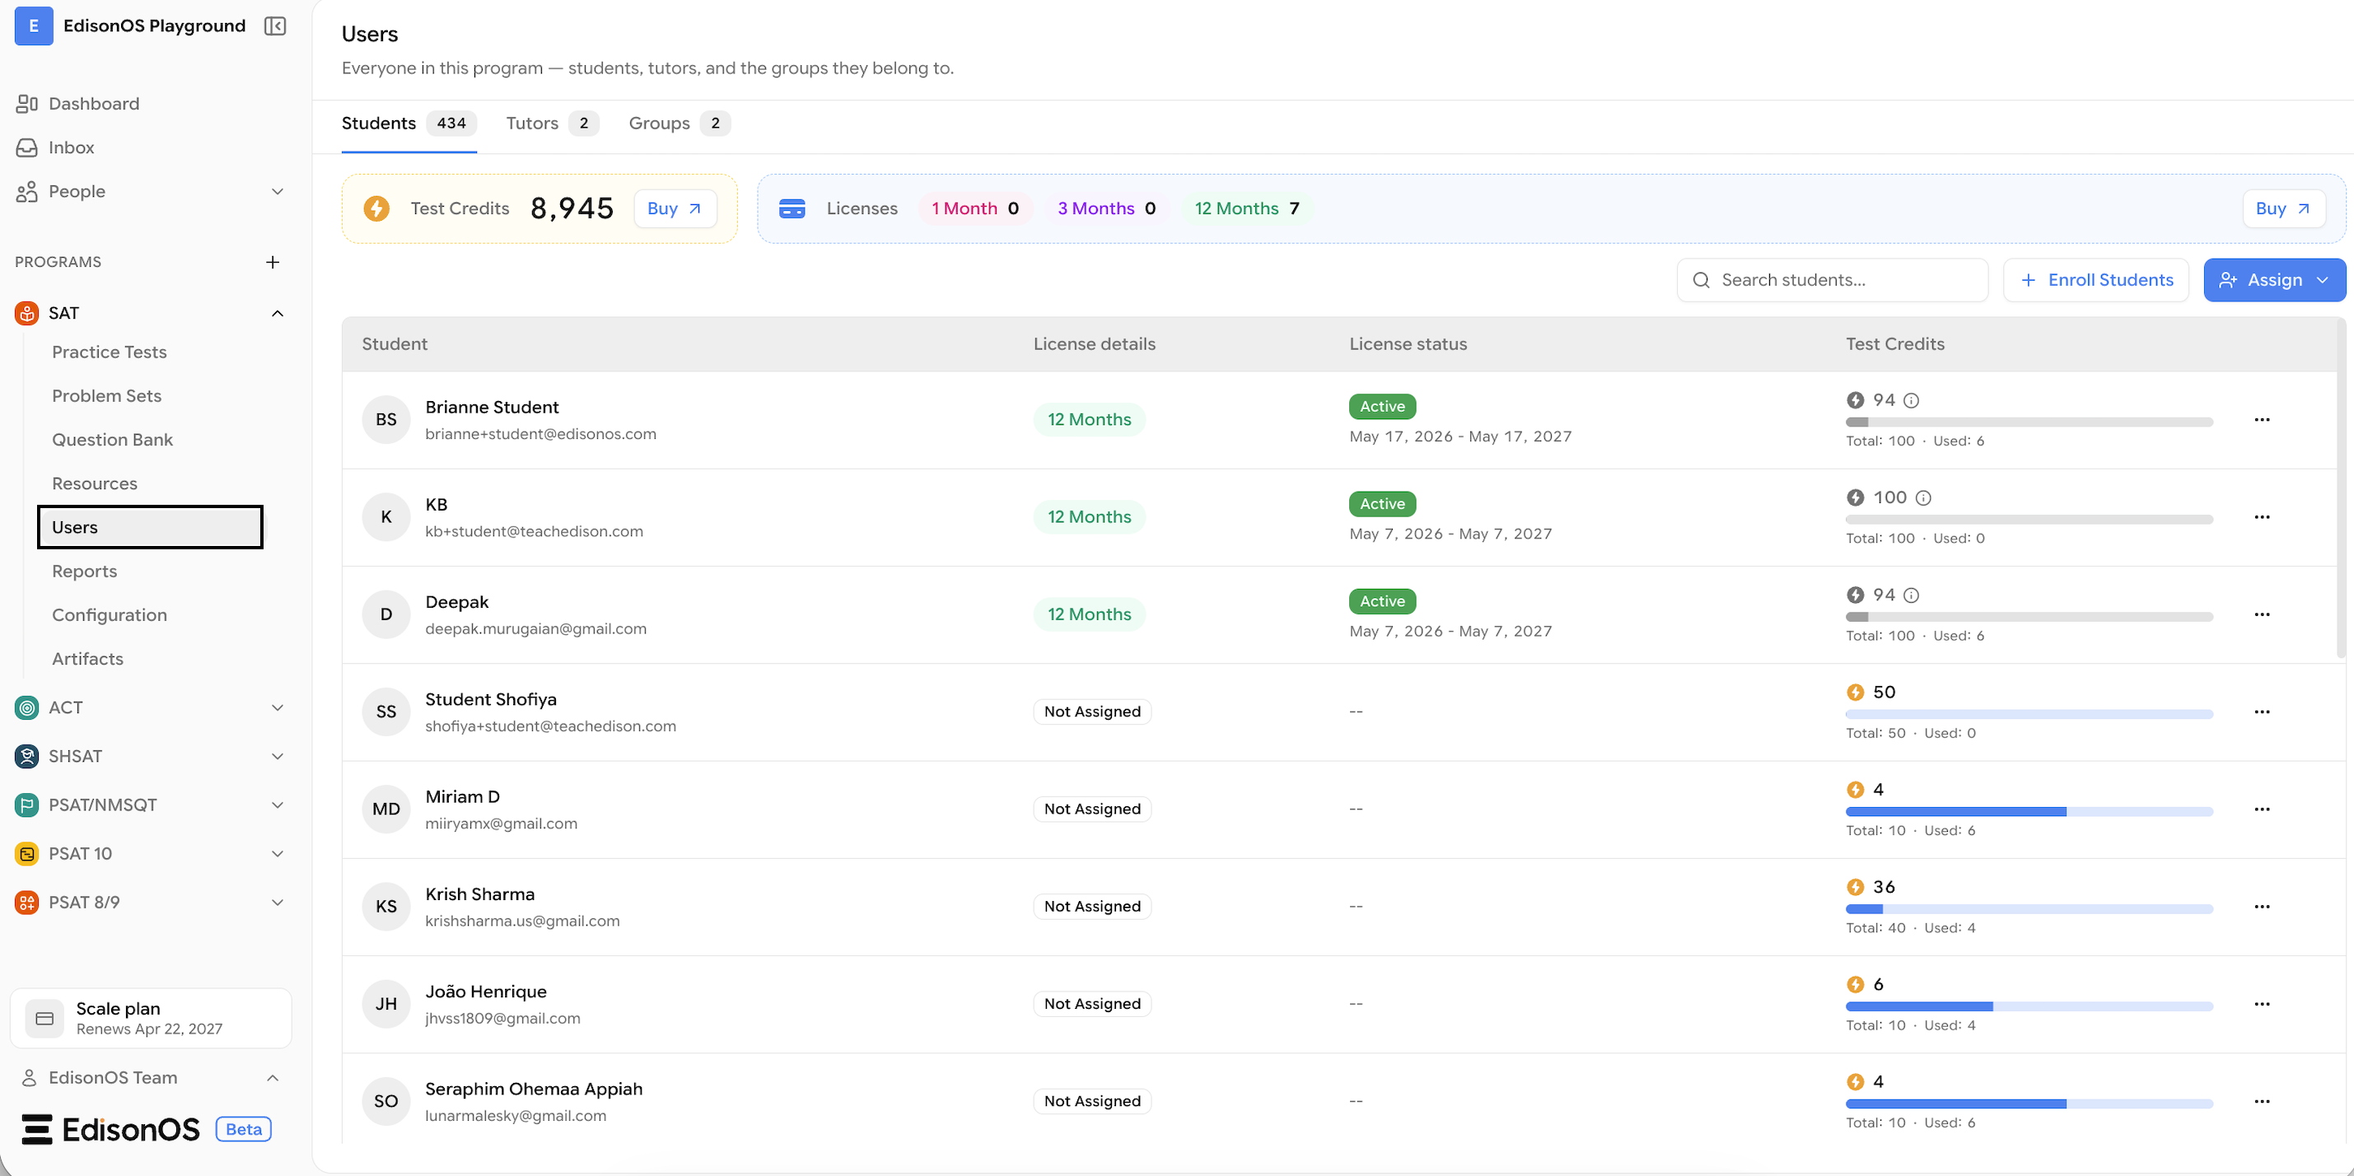Click info icon beside Brianne's 94 credits

(1911, 400)
